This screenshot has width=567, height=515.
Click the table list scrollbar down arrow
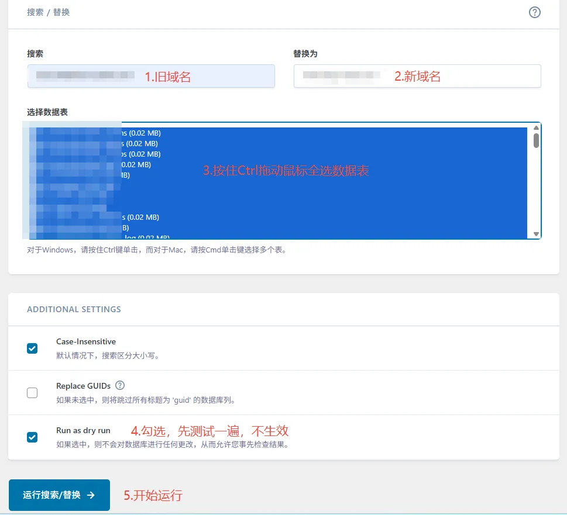tap(536, 234)
